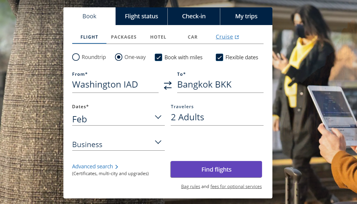Disable Flexible dates

[x=219, y=57]
